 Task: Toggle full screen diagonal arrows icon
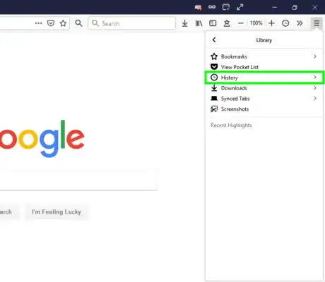[x=240, y=7]
